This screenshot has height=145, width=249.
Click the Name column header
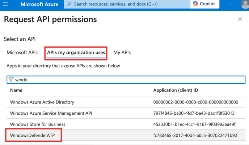tap(16, 90)
